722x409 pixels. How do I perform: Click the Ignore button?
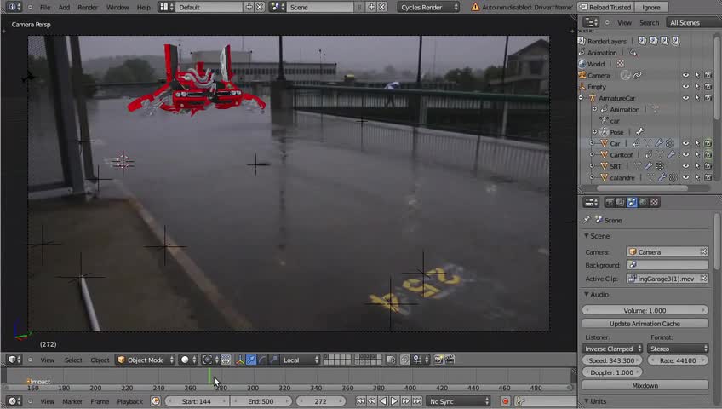(651, 7)
